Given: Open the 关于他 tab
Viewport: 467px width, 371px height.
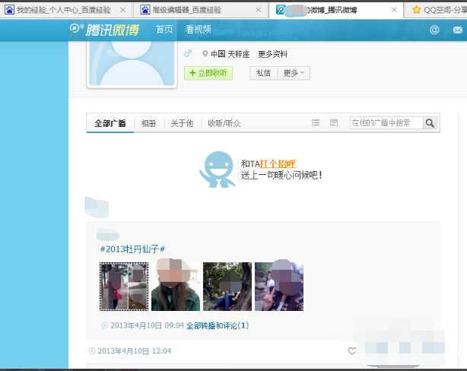Looking at the screenshot, I should (x=182, y=123).
